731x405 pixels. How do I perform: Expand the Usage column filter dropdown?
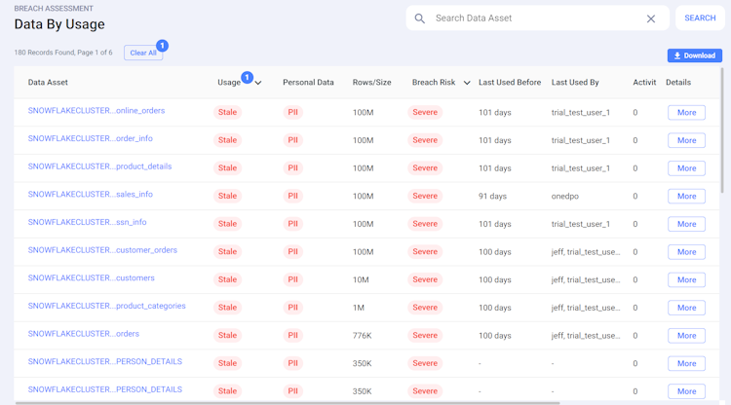tap(258, 83)
